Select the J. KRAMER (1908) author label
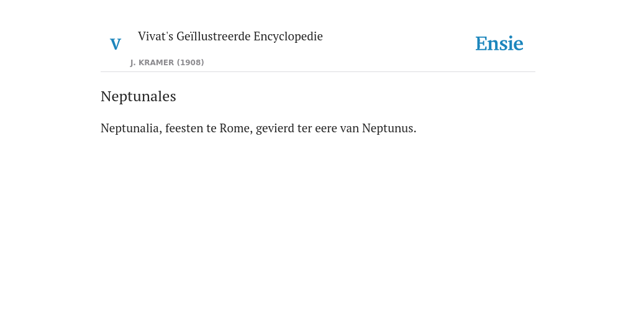This screenshot has height=318, width=636. (167, 63)
